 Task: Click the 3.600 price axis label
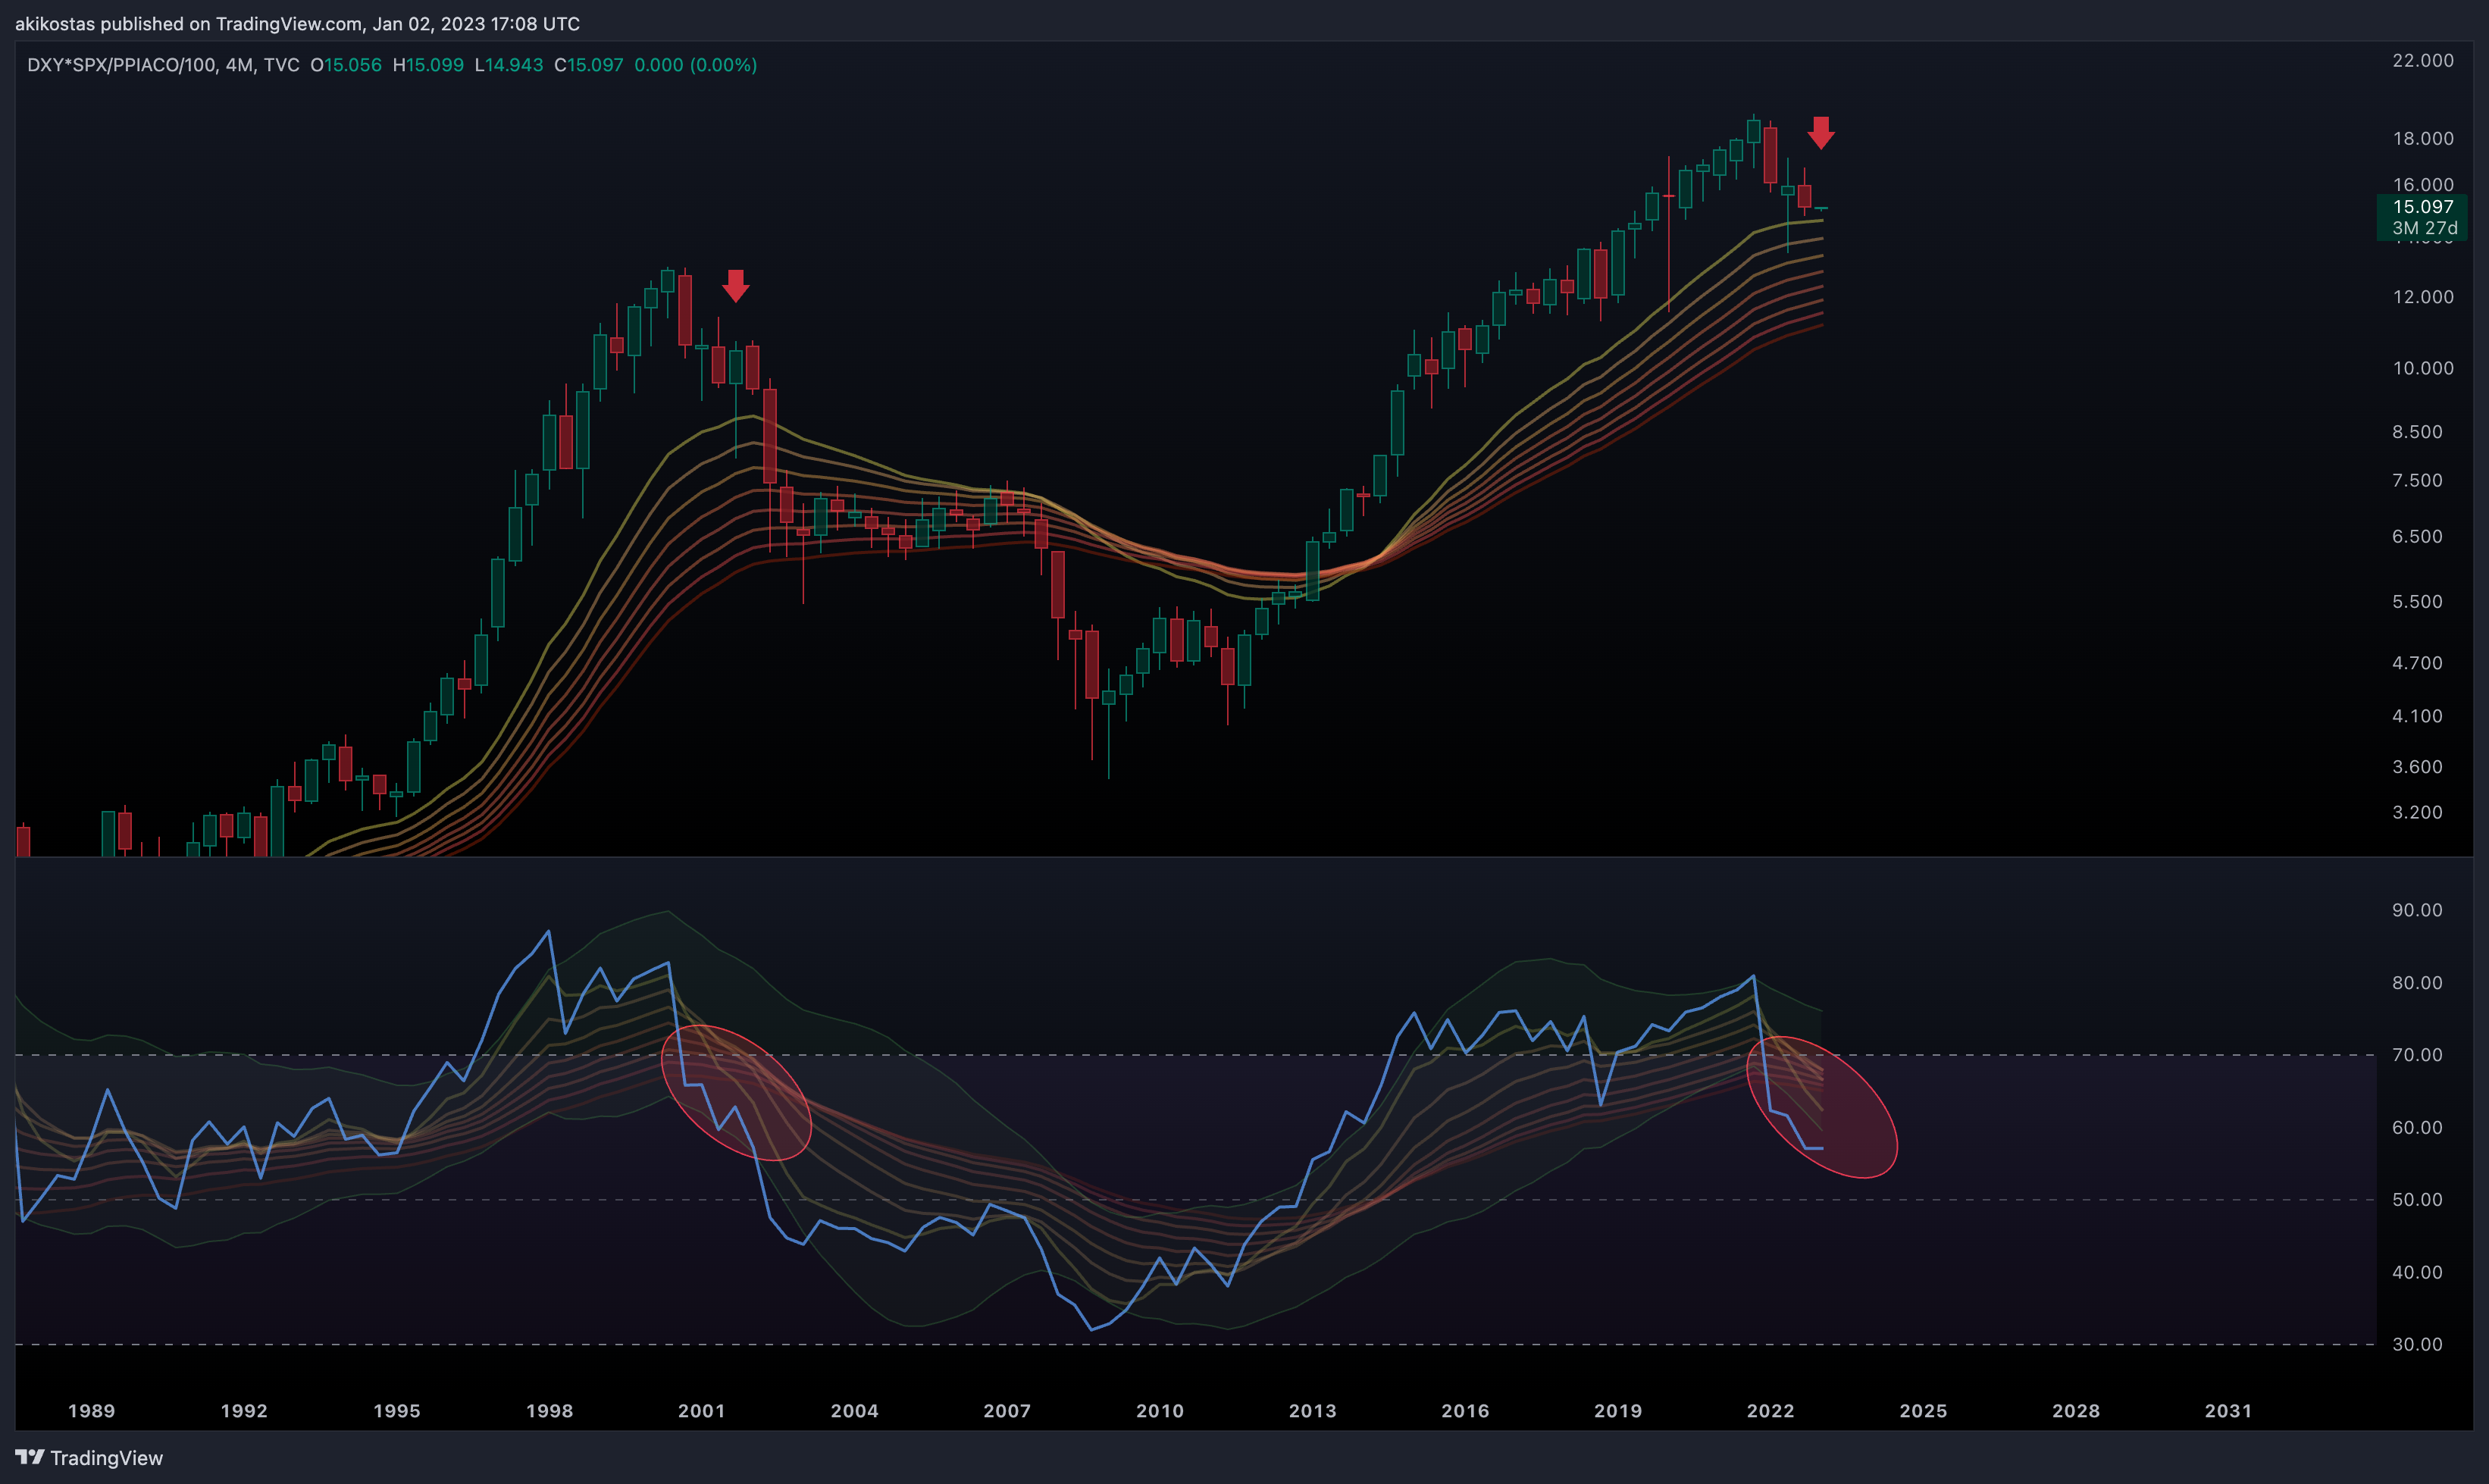pos(2417,767)
